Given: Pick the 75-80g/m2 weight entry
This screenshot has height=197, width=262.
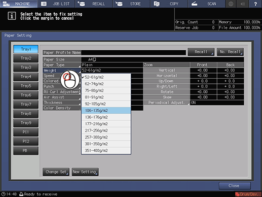Looking at the screenshot, I should pyautogui.click(x=106, y=90).
